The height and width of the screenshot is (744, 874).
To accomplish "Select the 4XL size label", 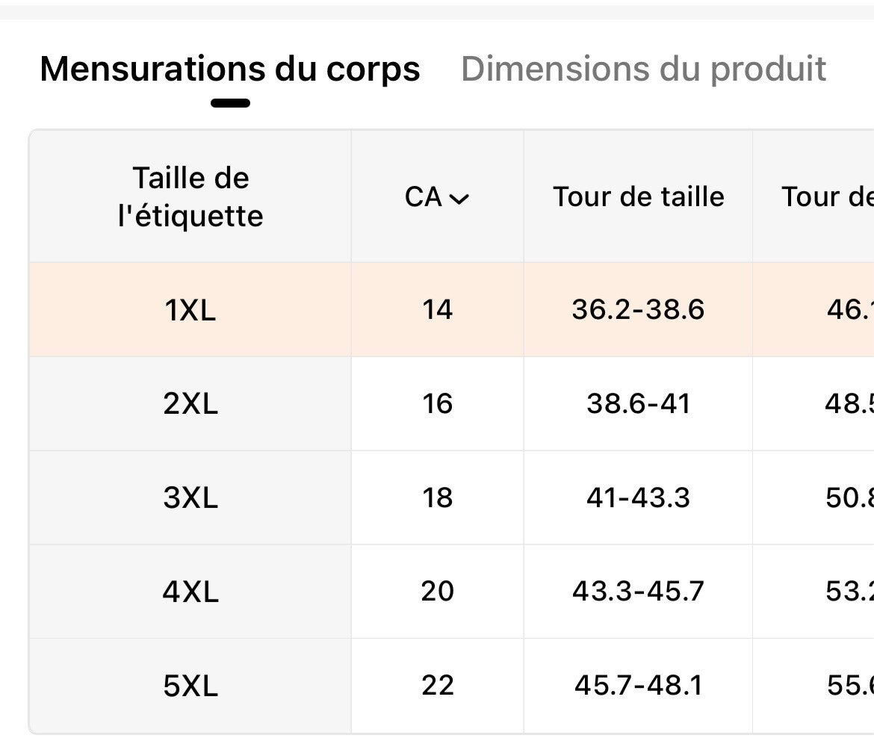I will tap(190, 592).
